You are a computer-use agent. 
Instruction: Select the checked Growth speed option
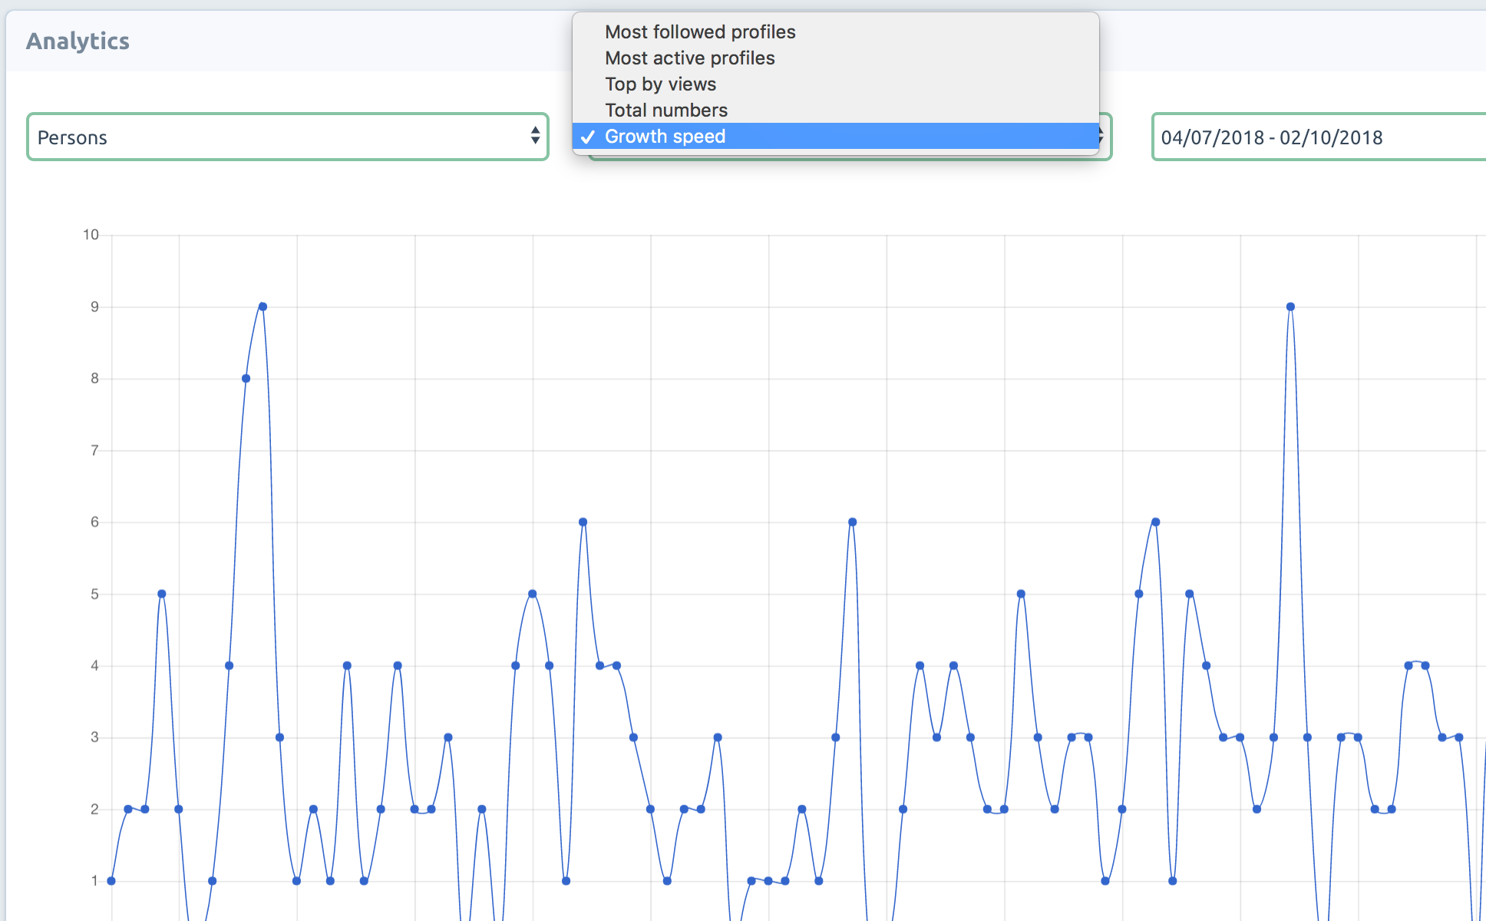(x=665, y=137)
